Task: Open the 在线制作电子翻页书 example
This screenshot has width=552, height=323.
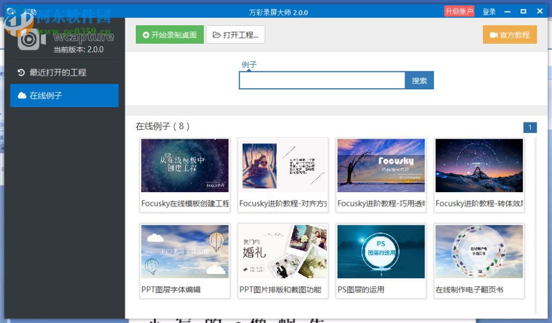Action: 479,251
